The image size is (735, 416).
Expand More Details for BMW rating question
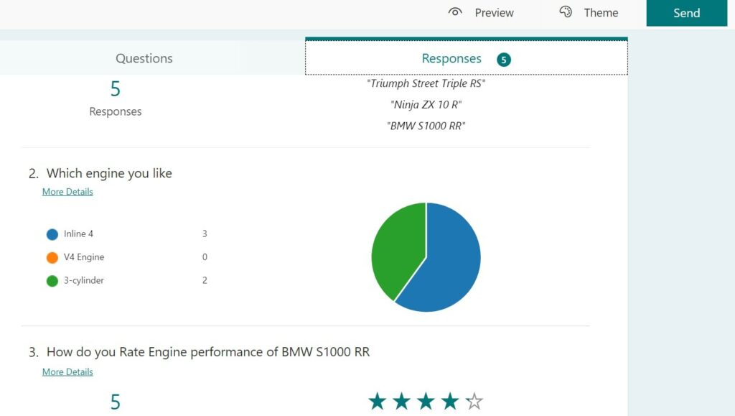point(67,371)
